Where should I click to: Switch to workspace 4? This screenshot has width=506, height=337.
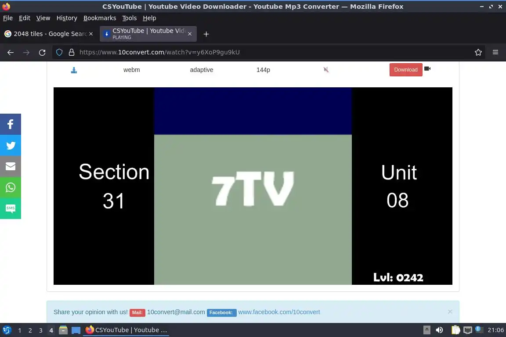coord(51,330)
